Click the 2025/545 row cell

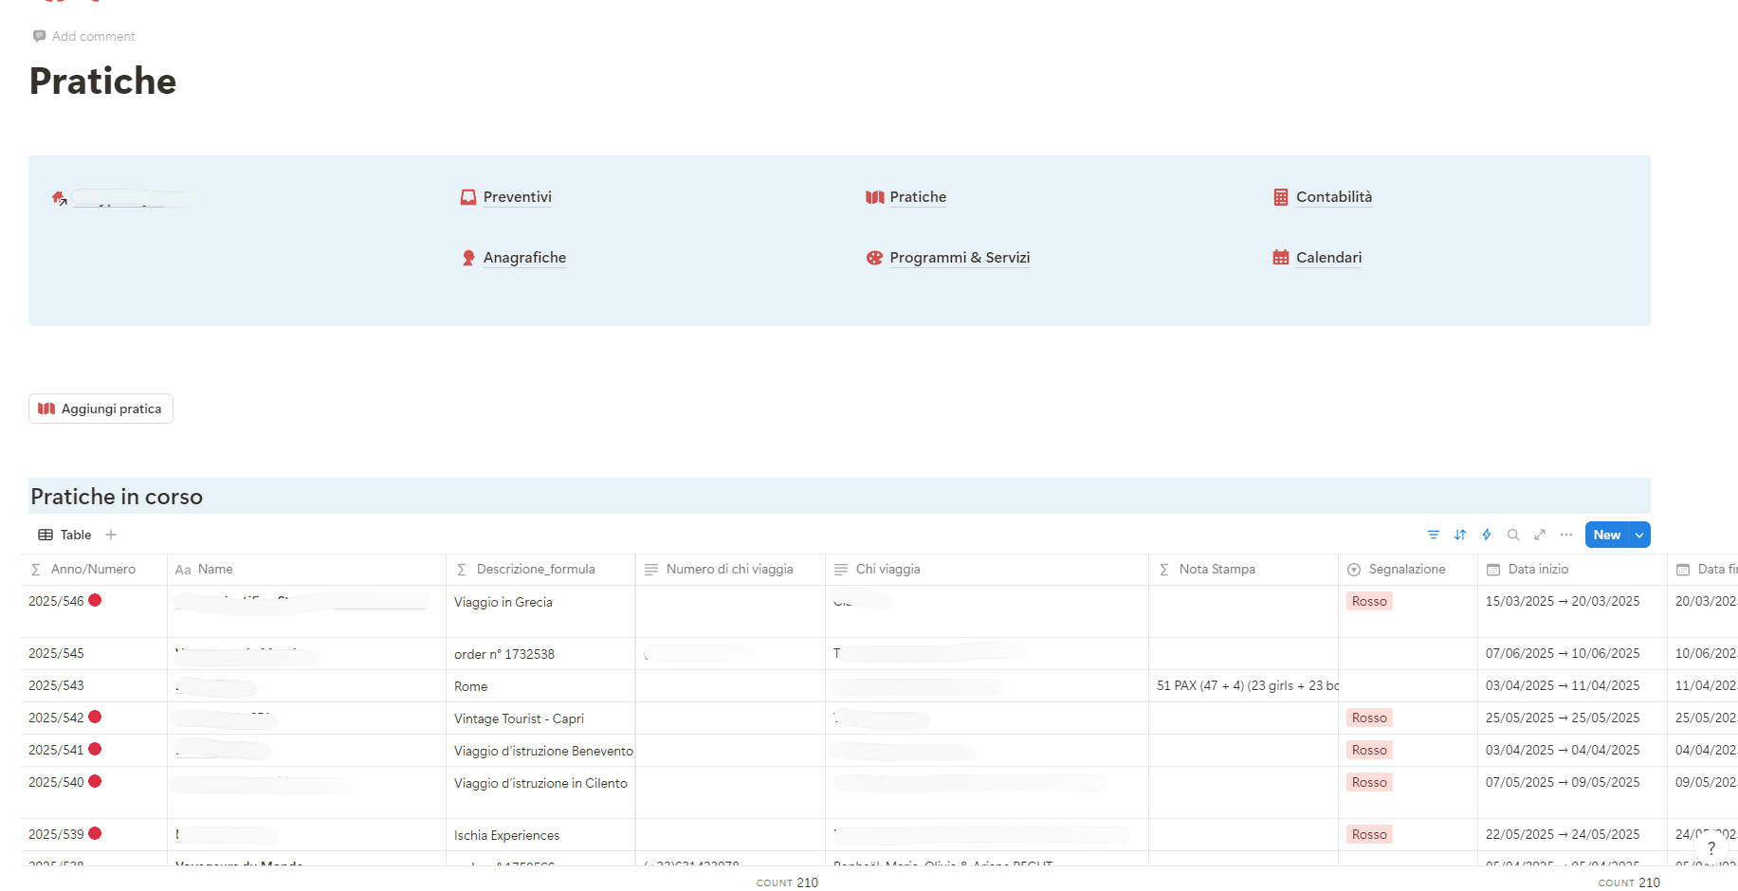click(94, 653)
